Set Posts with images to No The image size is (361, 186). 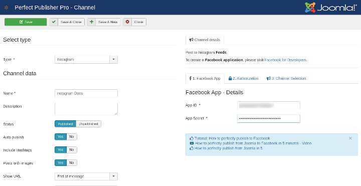72,163
